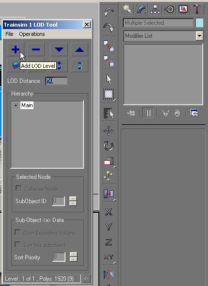Decrease the SubObject ID spinner
The image size is (208, 286).
(x=73, y=204)
